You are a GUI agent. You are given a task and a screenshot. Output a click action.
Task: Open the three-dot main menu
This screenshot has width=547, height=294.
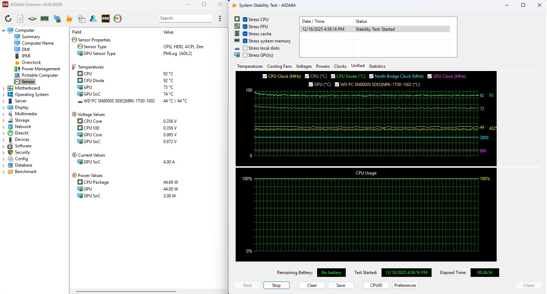click(x=220, y=19)
